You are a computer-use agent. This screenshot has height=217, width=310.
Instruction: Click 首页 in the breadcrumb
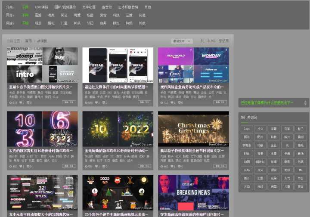[x=28, y=41]
